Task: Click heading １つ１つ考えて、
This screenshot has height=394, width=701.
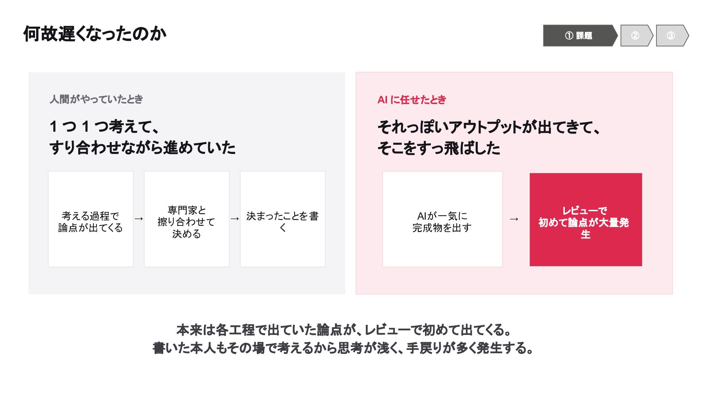Action: click(x=104, y=127)
